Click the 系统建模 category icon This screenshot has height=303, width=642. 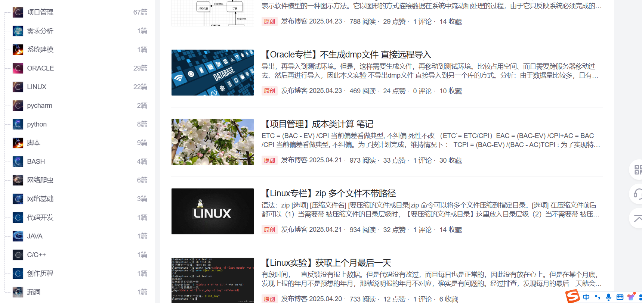tap(18, 50)
